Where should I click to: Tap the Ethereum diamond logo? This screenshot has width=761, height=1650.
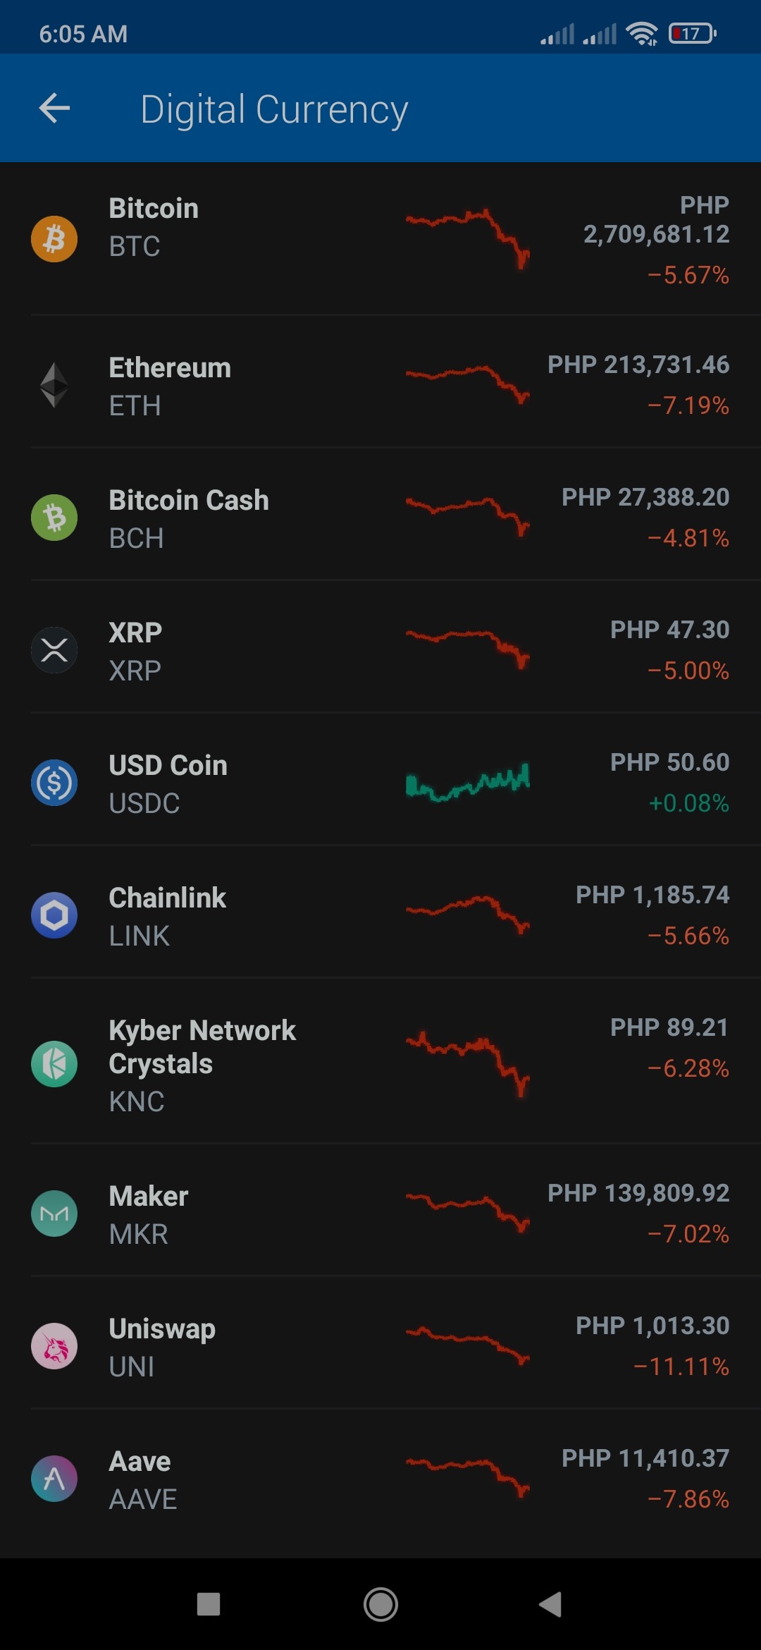pos(54,385)
